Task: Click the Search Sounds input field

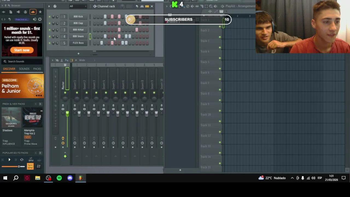Action: pyautogui.click(x=22, y=62)
